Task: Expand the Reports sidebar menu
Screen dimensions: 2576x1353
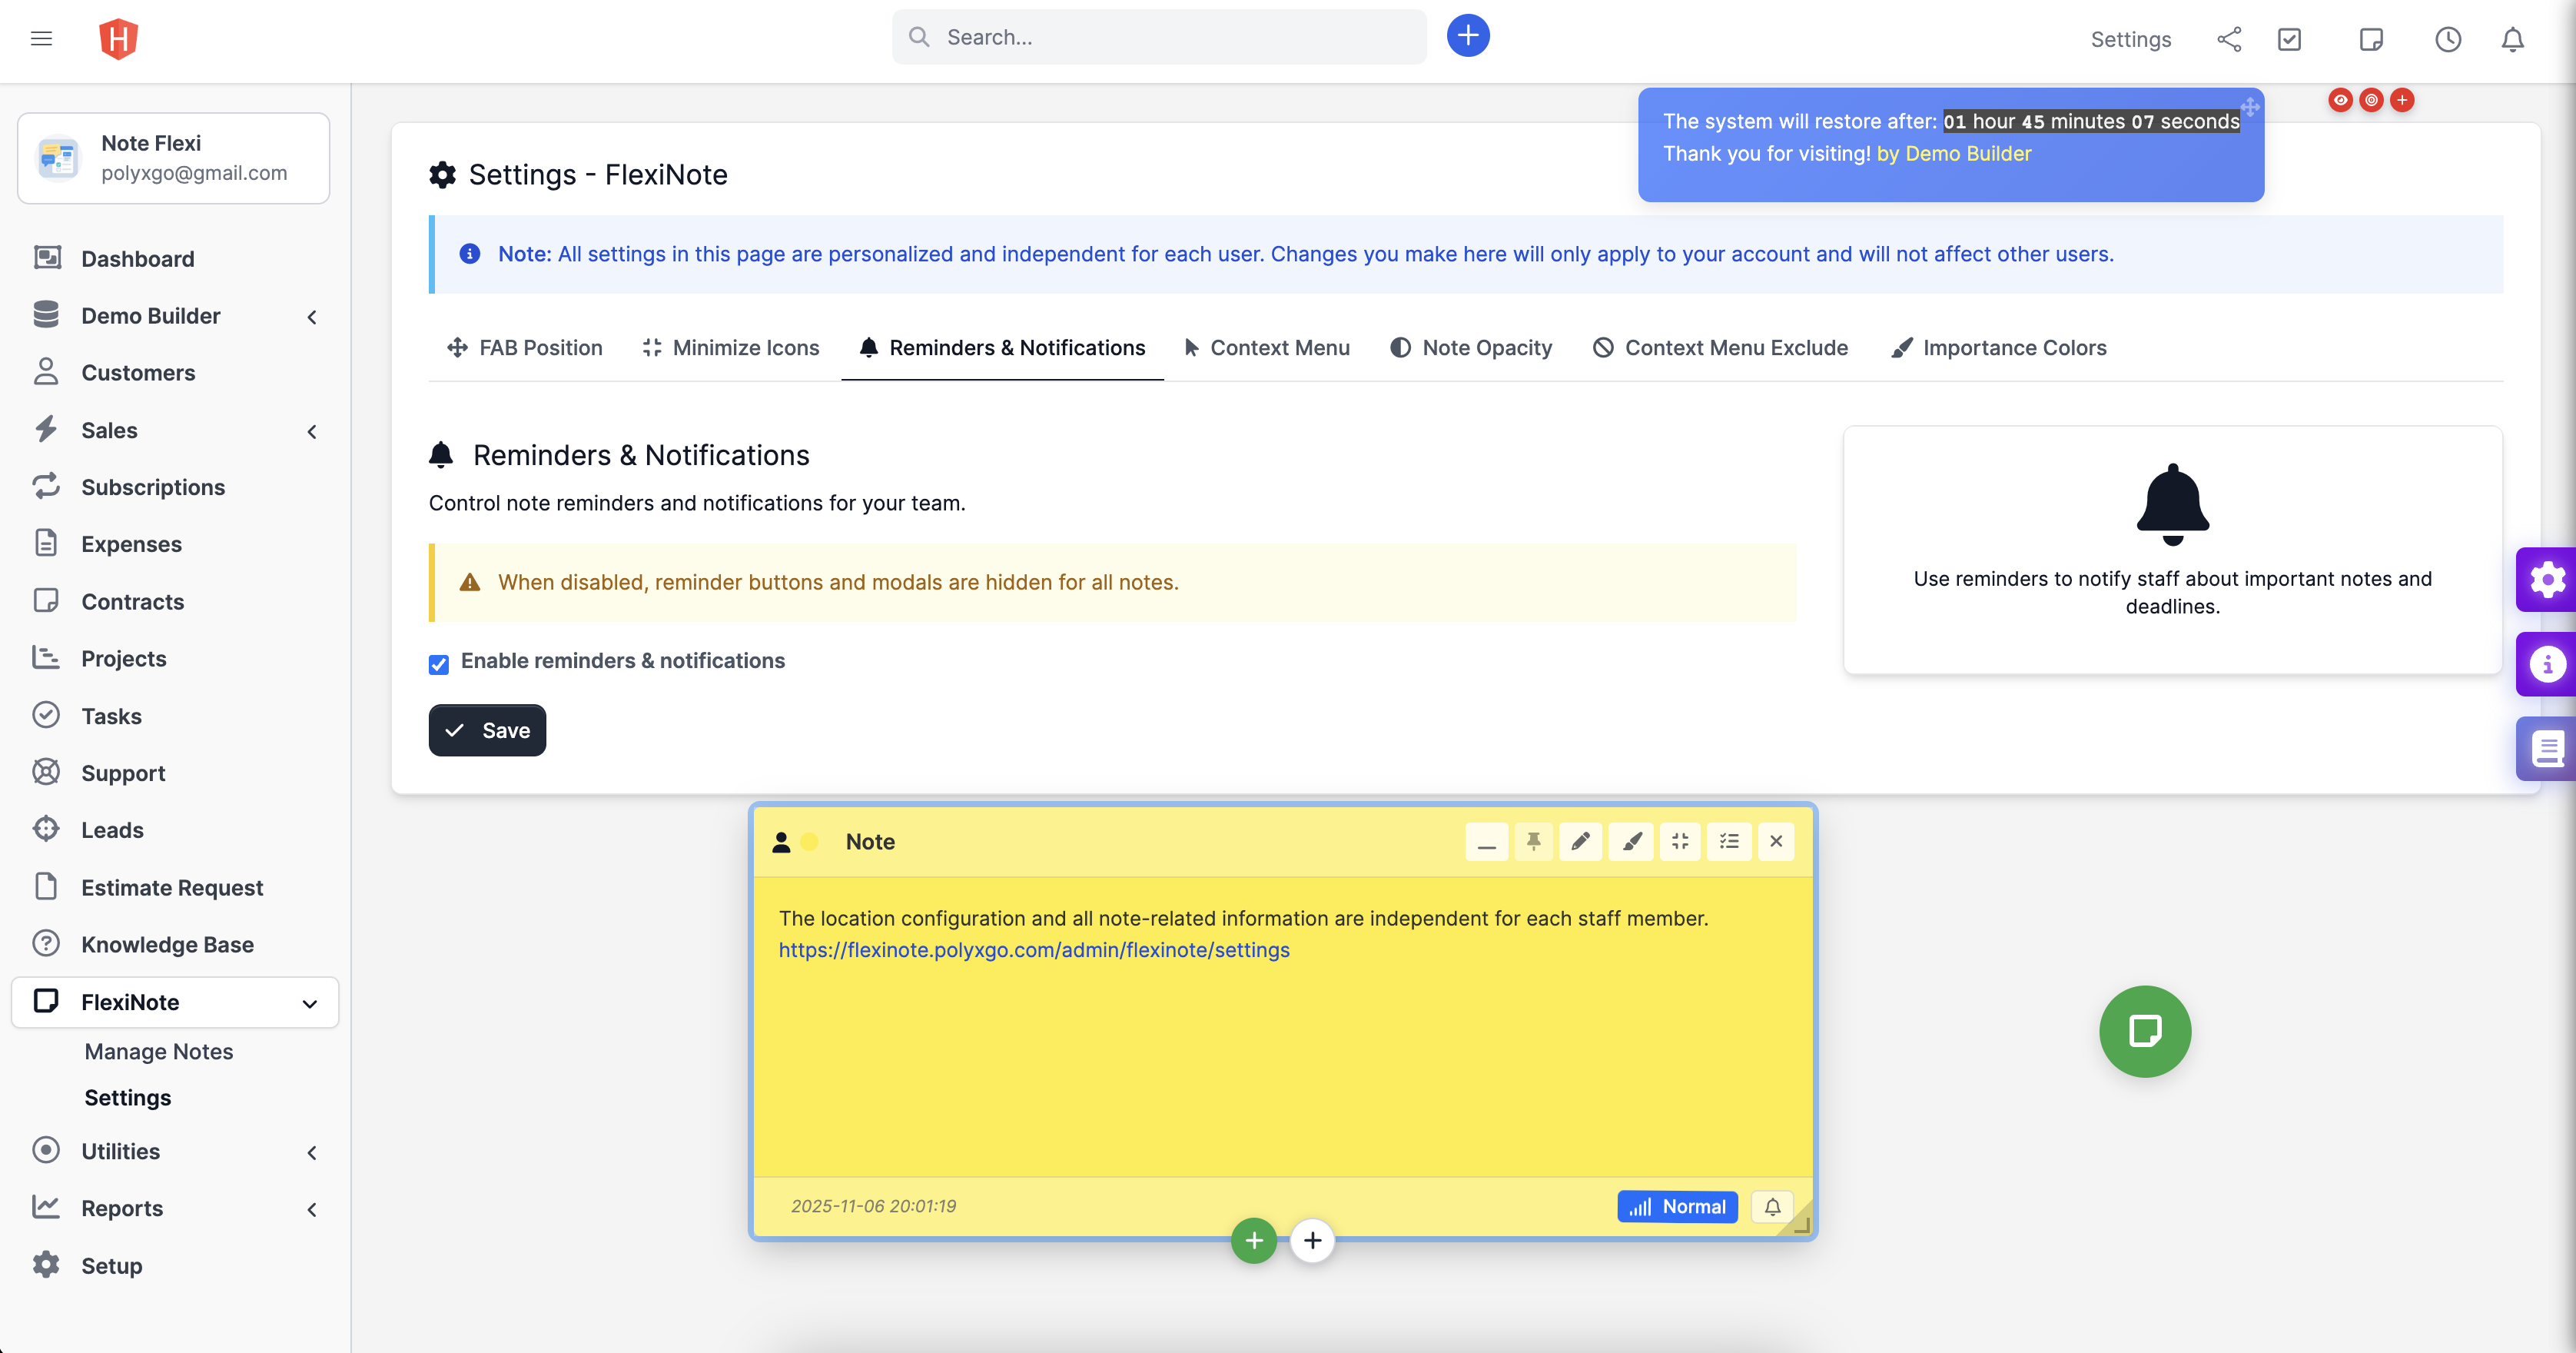Action: [175, 1209]
